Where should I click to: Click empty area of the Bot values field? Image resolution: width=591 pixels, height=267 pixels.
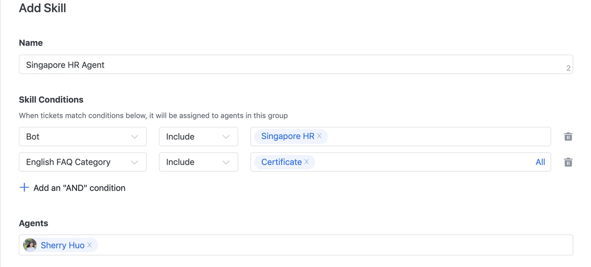[439, 137]
